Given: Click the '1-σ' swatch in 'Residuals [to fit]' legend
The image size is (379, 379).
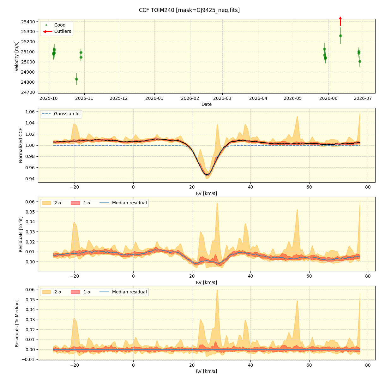Looking at the screenshot, I should click(x=75, y=203).
